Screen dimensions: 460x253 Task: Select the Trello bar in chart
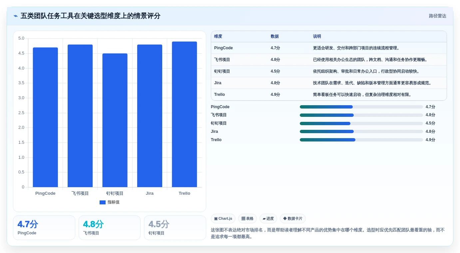(185, 114)
